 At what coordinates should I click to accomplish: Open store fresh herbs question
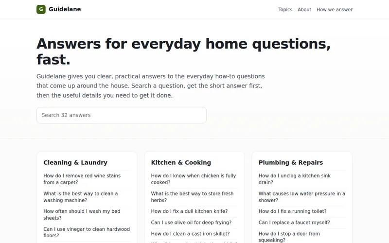pos(192,197)
